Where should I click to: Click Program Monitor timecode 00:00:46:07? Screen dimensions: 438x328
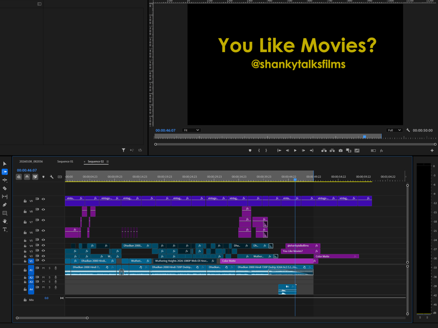tap(166, 130)
